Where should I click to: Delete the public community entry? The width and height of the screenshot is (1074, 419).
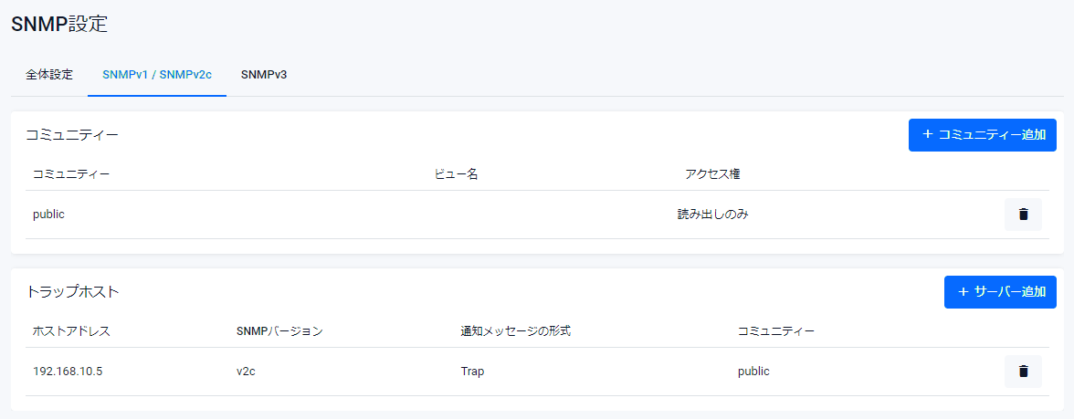tap(1023, 215)
